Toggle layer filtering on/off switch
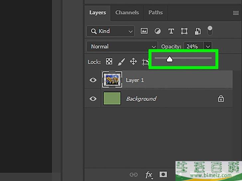Screen dimensions: 242x181 [x=210, y=30]
